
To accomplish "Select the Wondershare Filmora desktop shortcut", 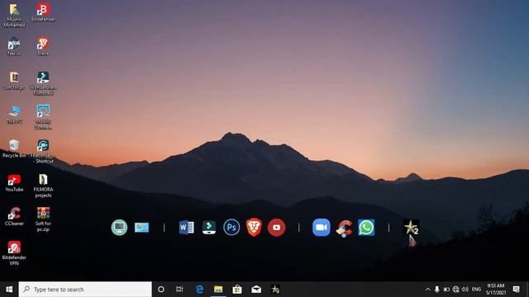I will point(43,83).
